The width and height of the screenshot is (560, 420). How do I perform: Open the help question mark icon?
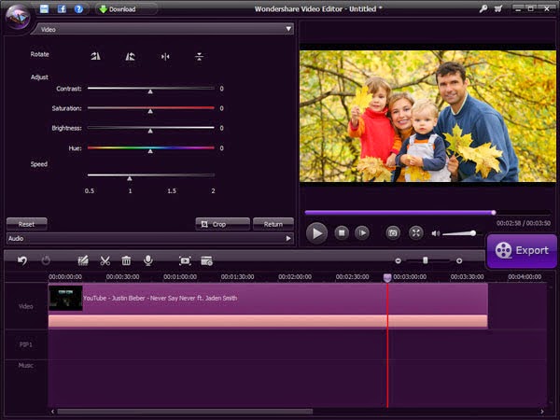pyautogui.click(x=78, y=9)
